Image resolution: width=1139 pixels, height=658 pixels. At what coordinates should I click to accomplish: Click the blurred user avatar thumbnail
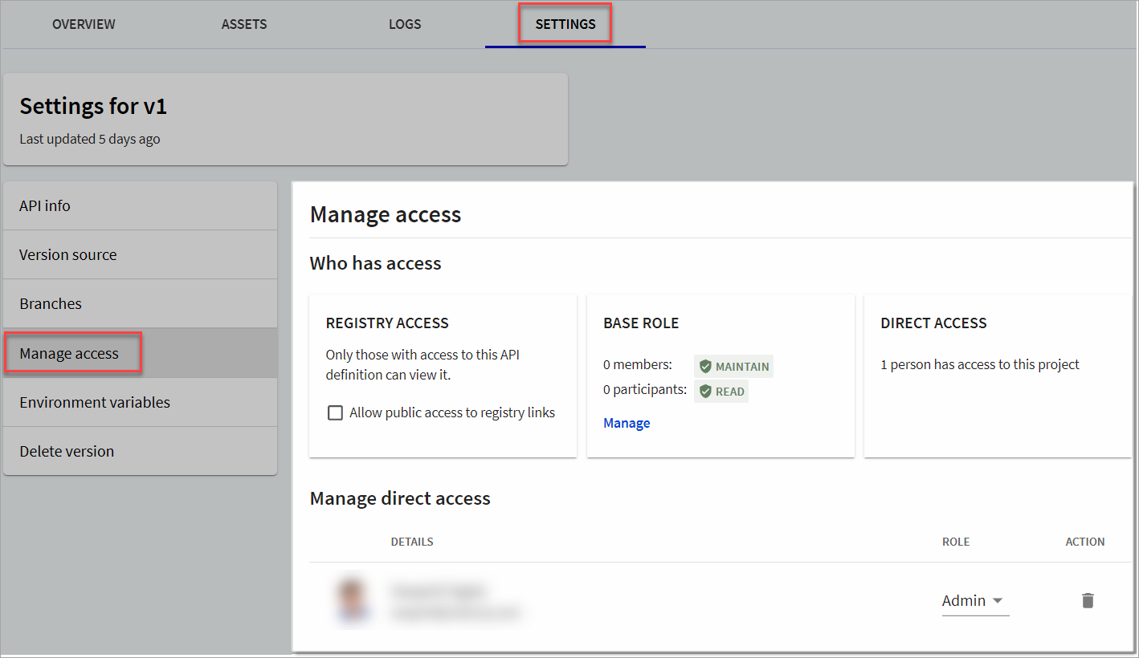click(x=353, y=601)
